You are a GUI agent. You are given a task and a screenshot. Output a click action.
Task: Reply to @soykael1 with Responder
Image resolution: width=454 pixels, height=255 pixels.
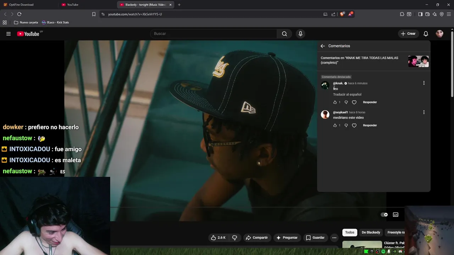pyautogui.click(x=370, y=125)
